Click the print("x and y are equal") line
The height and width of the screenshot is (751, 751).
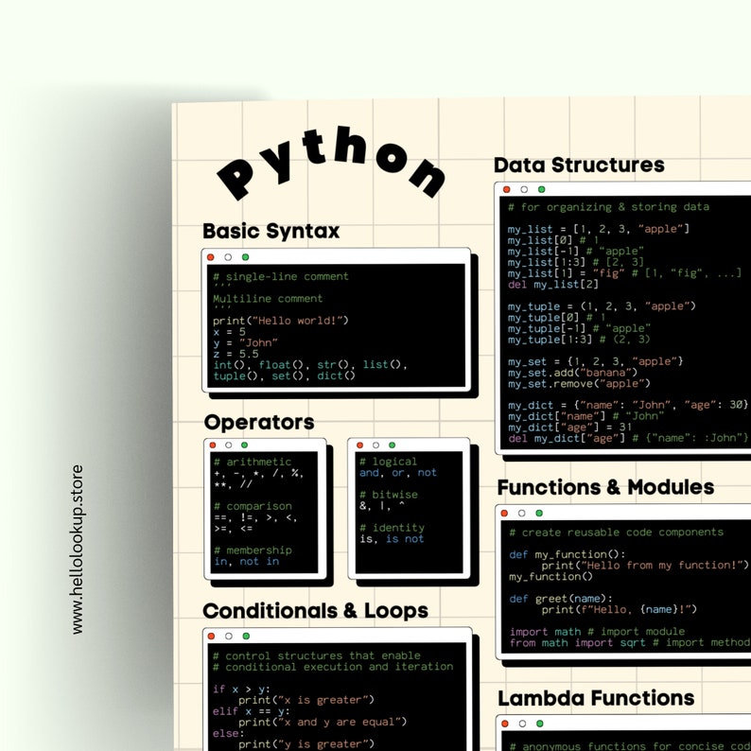pos(323,723)
